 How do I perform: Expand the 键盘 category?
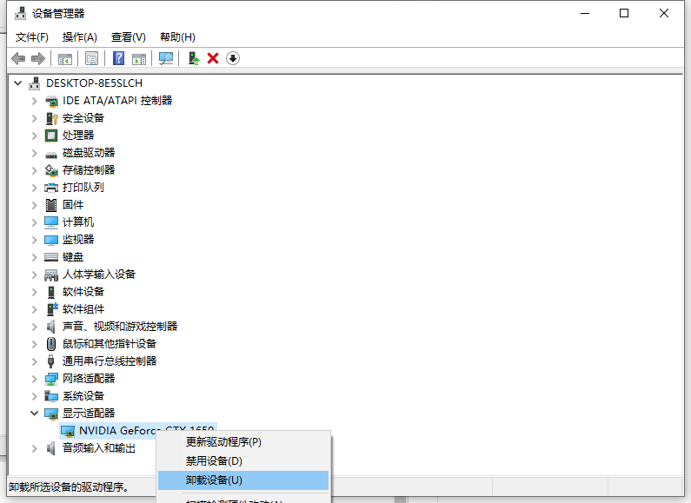35,257
